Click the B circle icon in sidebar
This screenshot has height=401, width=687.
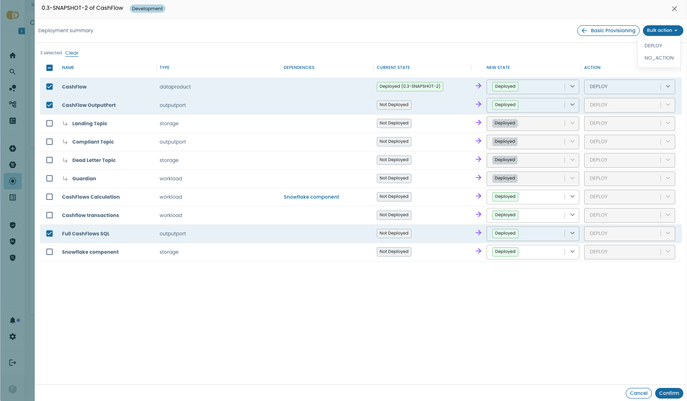pyautogui.click(x=13, y=165)
